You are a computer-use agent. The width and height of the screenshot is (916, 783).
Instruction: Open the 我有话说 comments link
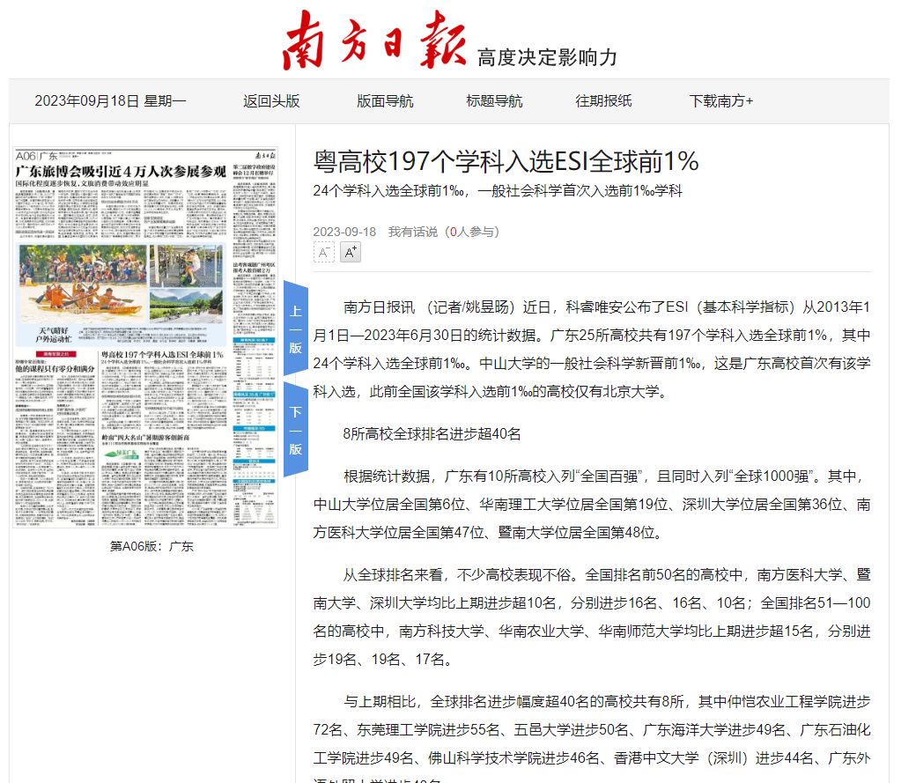pyautogui.click(x=413, y=232)
